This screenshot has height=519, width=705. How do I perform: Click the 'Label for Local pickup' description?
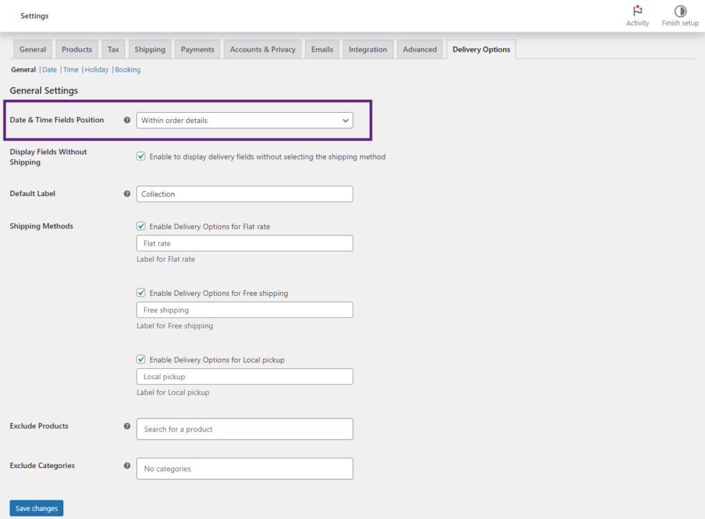(x=173, y=392)
